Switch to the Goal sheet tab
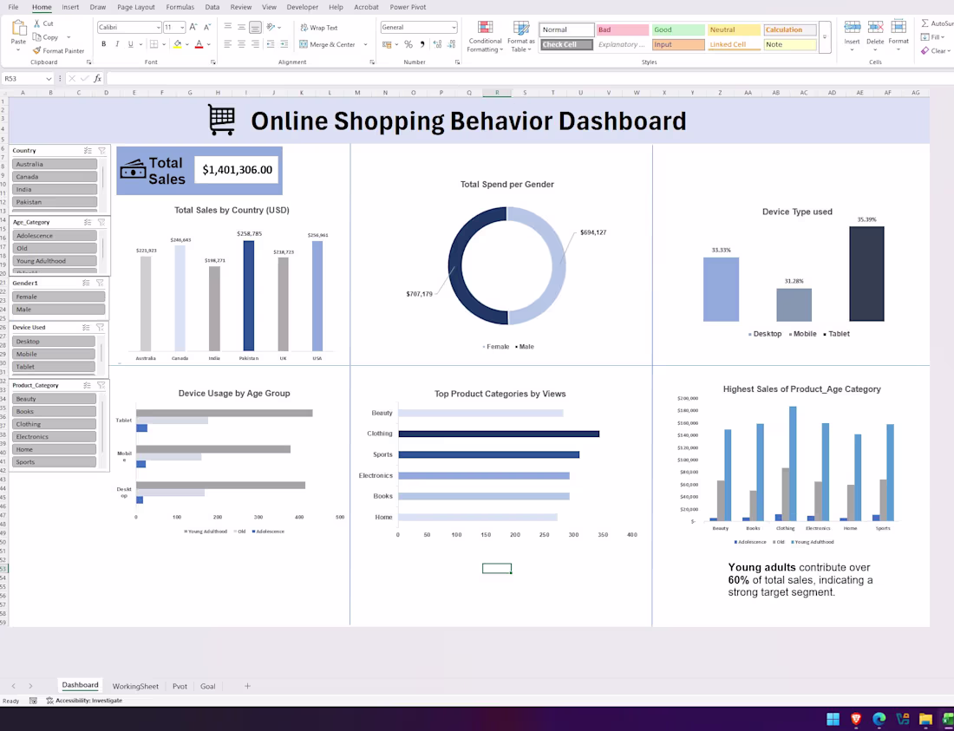This screenshot has width=954, height=731. pyautogui.click(x=207, y=686)
